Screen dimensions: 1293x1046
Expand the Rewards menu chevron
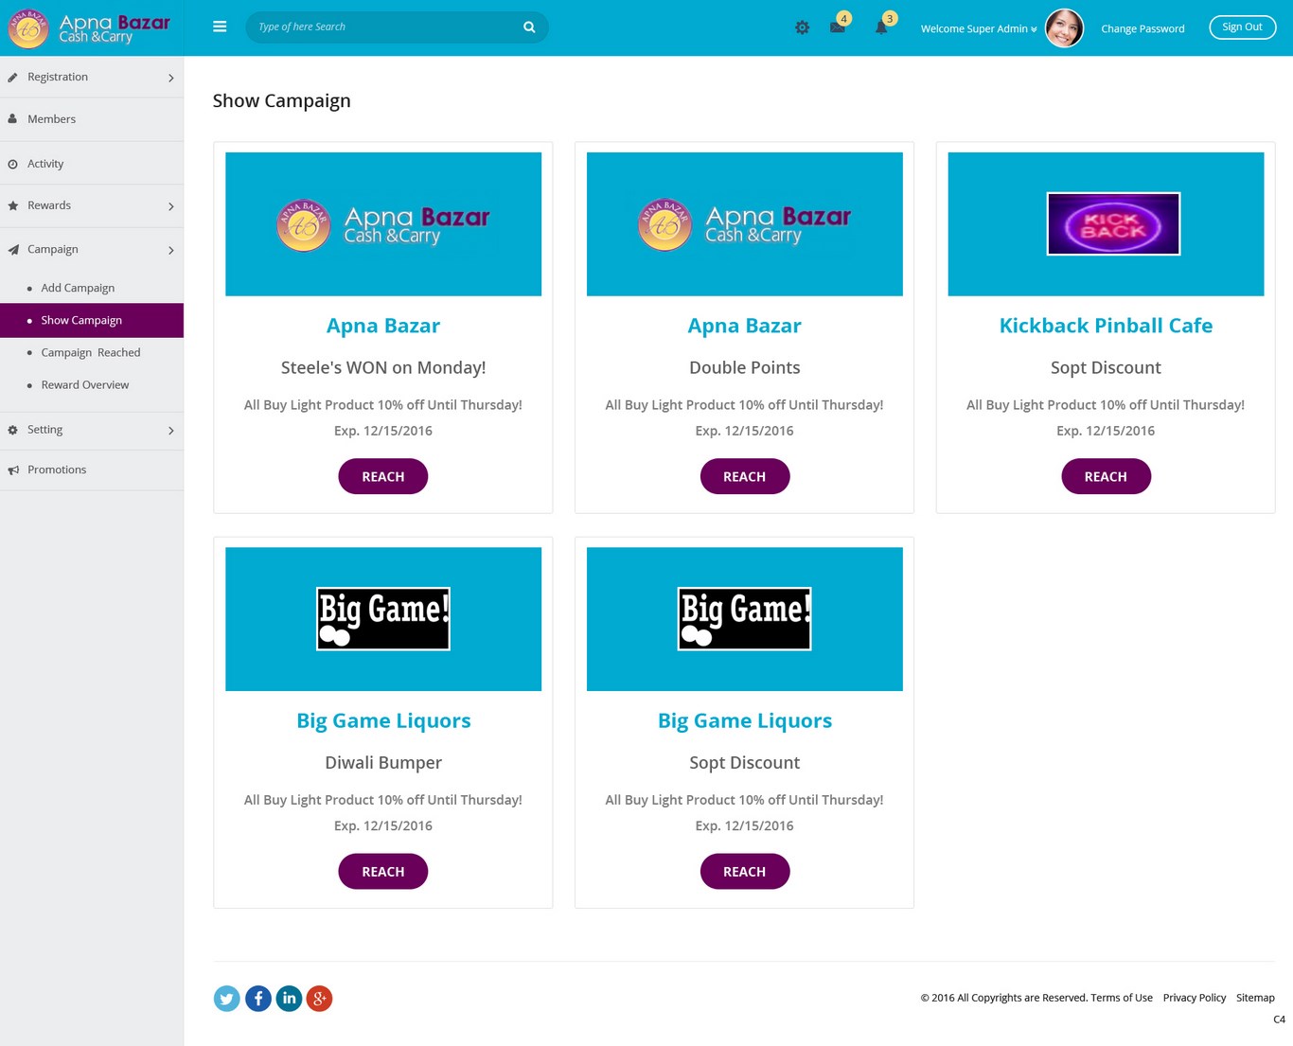click(171, 206)
